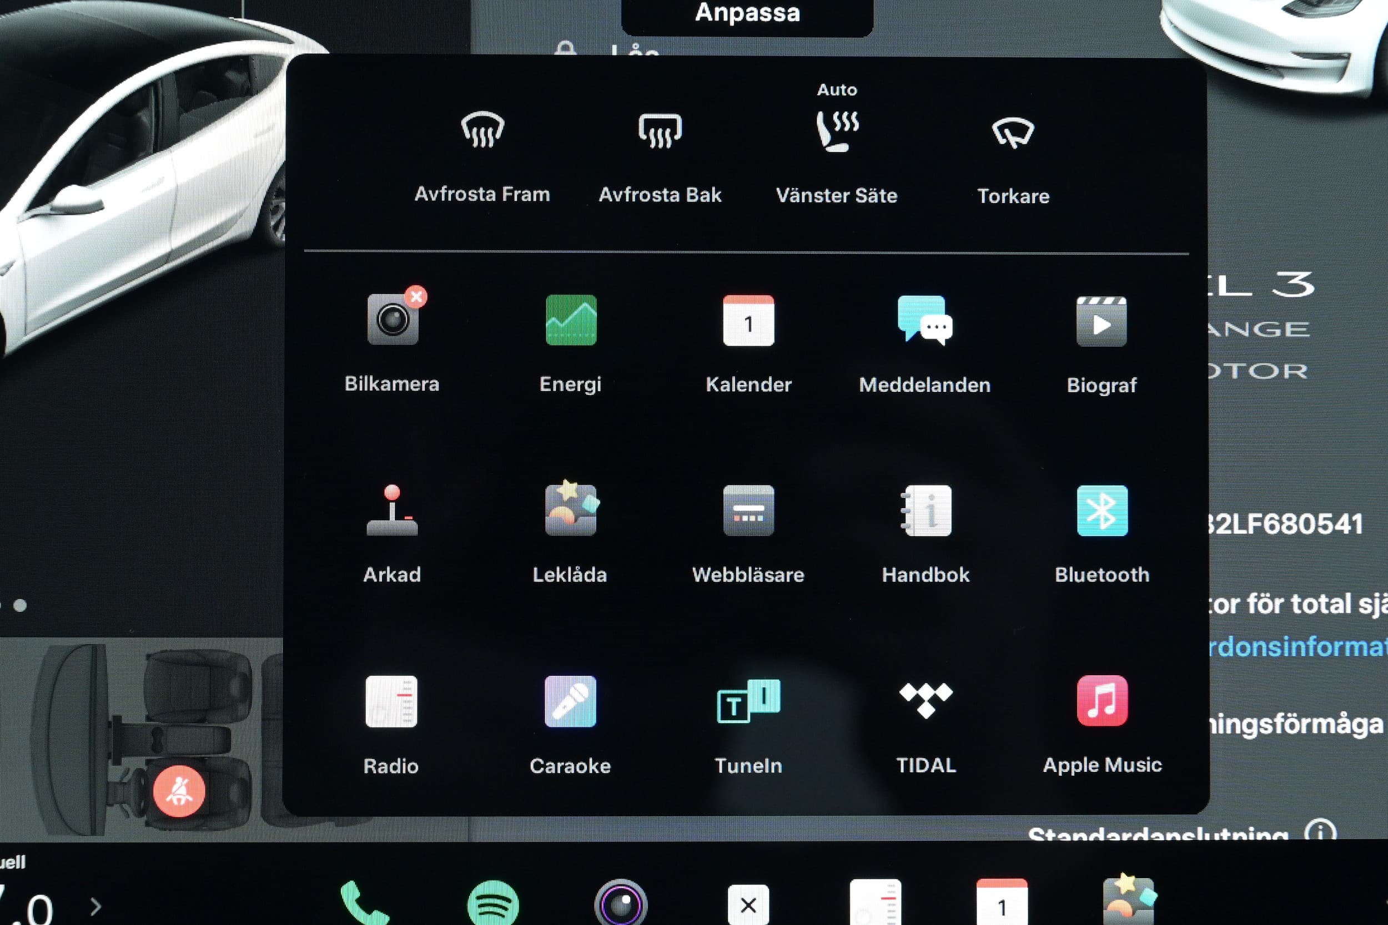Image resolution: width=1388 pixels, height=925 pixels.
Task: Remove Bilkamera using red X badge
Action: click(x=416, y=297)
